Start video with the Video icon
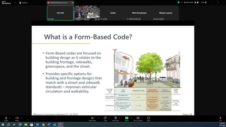This screenshot has height=127, width=226. (17, 119)
